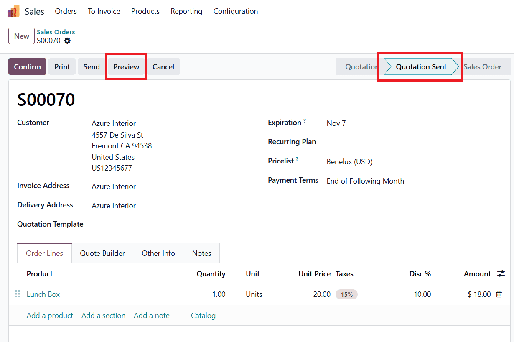Click the Preview button

point(126,67)
